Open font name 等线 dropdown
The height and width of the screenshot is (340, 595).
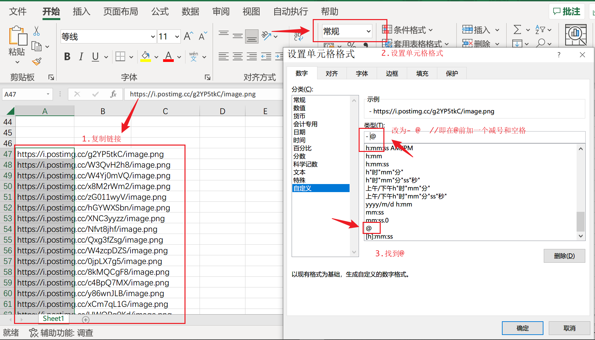(153, 36)
